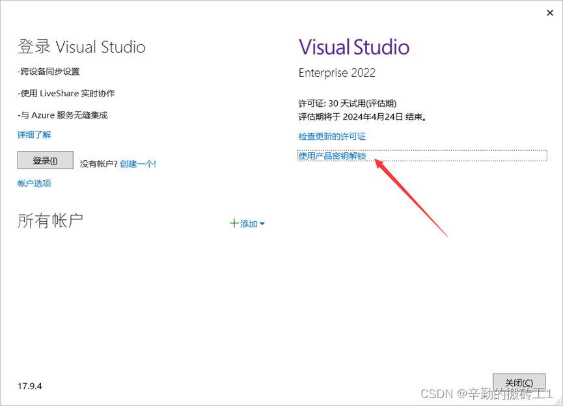Click the X in the top-right corner
563x406 pixels.
pos(549,12)
